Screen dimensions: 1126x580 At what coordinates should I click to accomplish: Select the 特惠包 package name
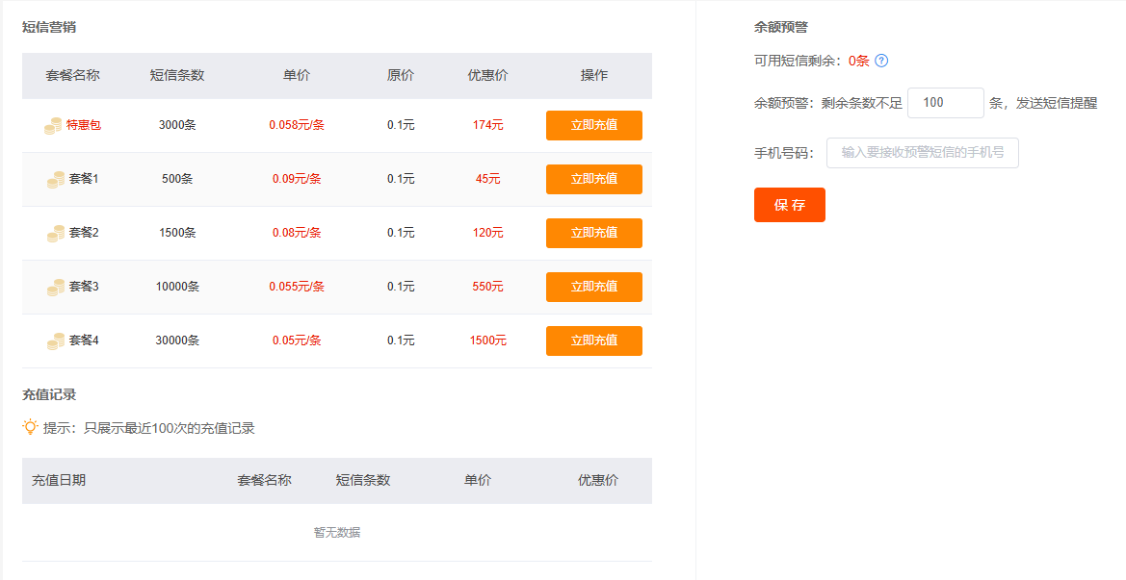pyautogui.click(x=83, y=125)
